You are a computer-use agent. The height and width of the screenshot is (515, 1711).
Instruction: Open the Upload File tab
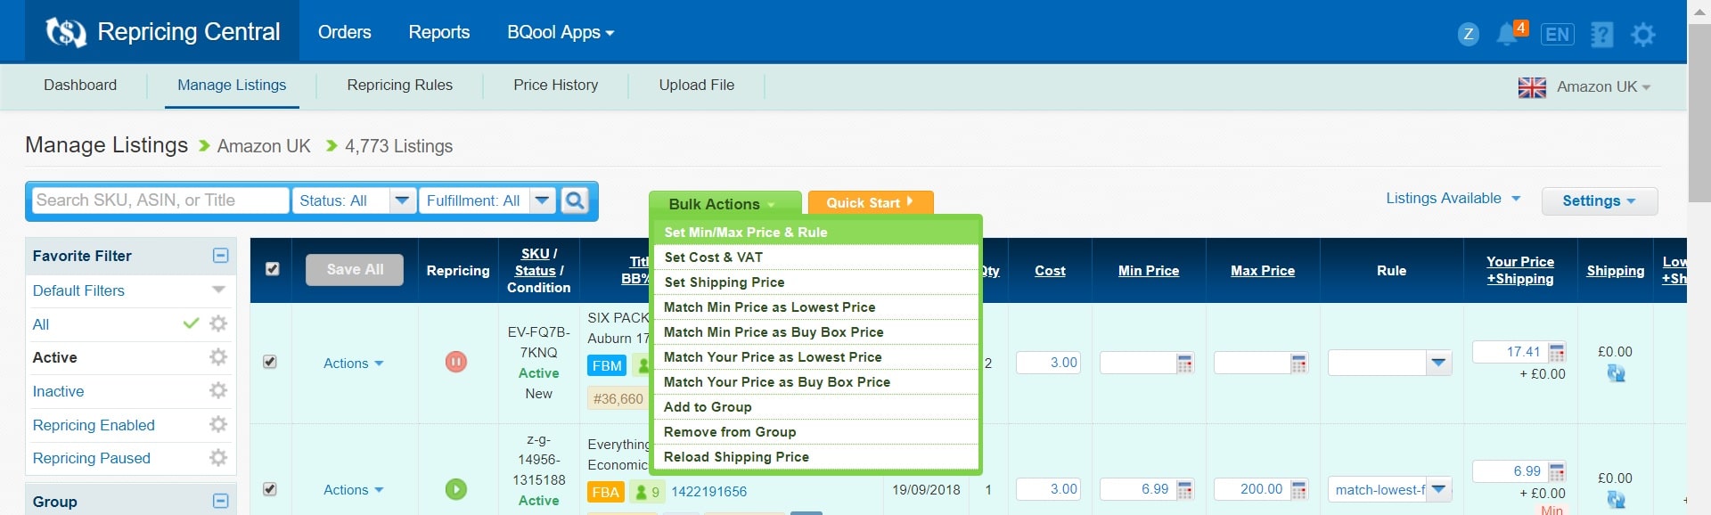pyautogui.click(x=697, y=86)
